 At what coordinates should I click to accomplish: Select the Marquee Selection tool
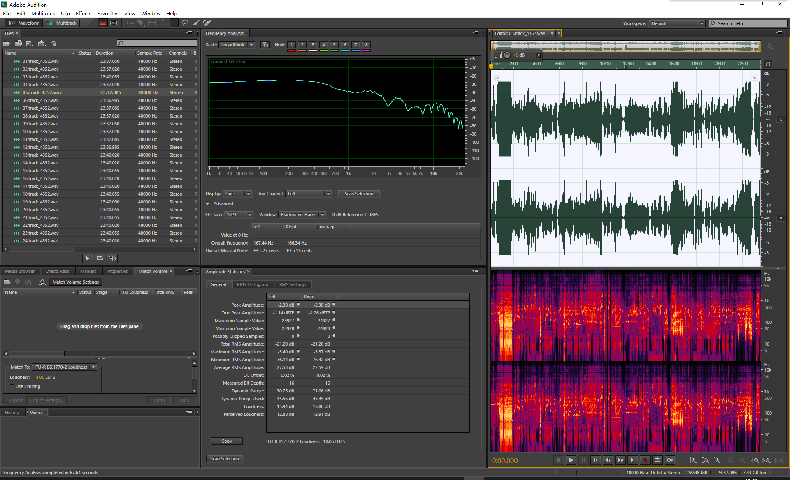pyautogui.click(x=174, y=23)
